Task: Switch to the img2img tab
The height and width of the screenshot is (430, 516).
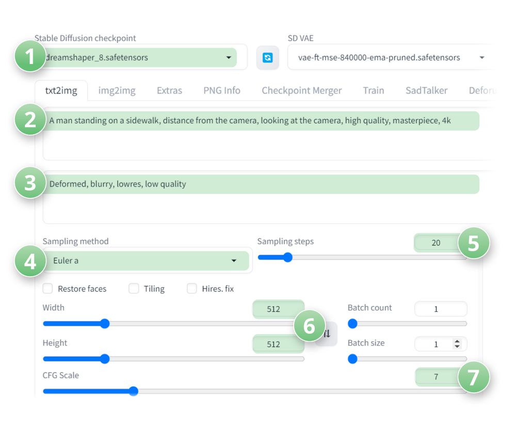Action: coord(117,91)
